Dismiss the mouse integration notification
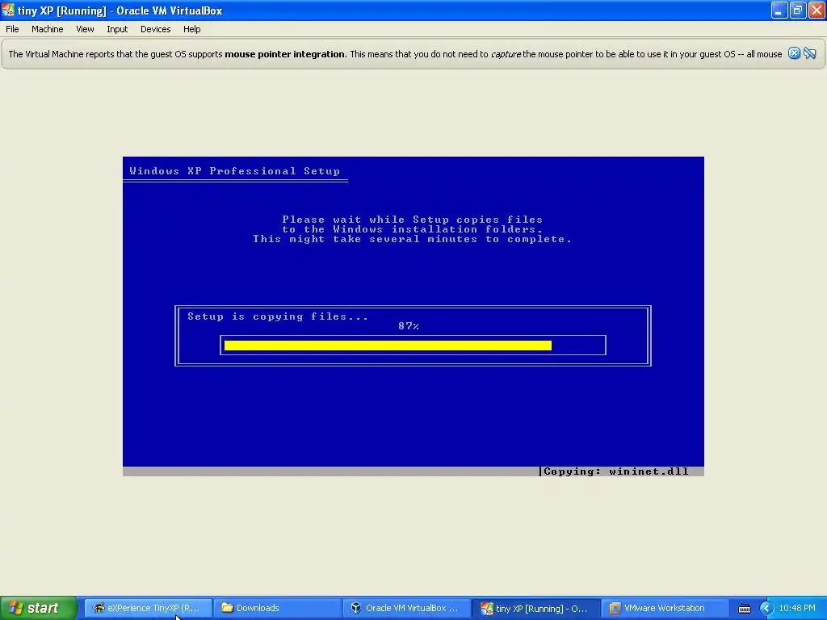The width and height of the screenshot is (827, 620). (794, 53)
